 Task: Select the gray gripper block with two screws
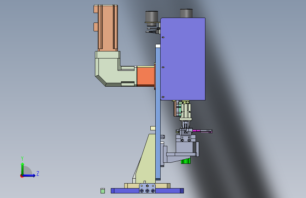coord(186,138)
